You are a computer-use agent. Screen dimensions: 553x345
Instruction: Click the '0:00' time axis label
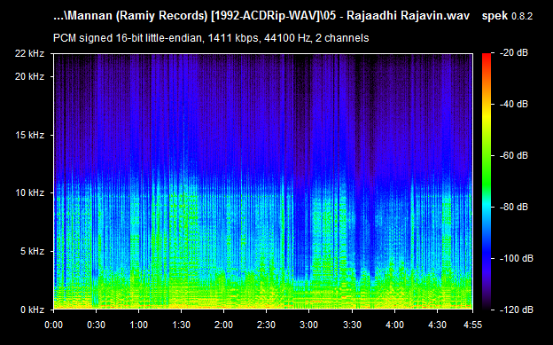tap(53, 325)
